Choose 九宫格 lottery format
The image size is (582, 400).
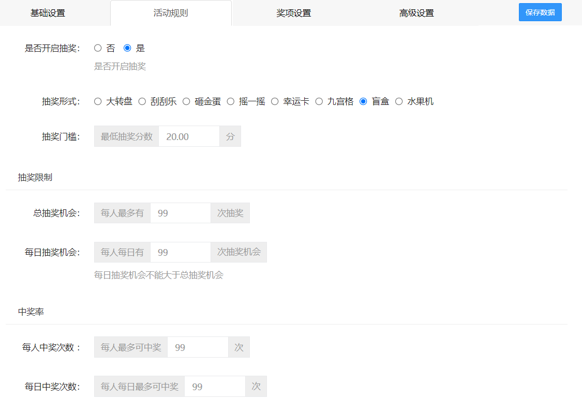[x=319, y=101]
